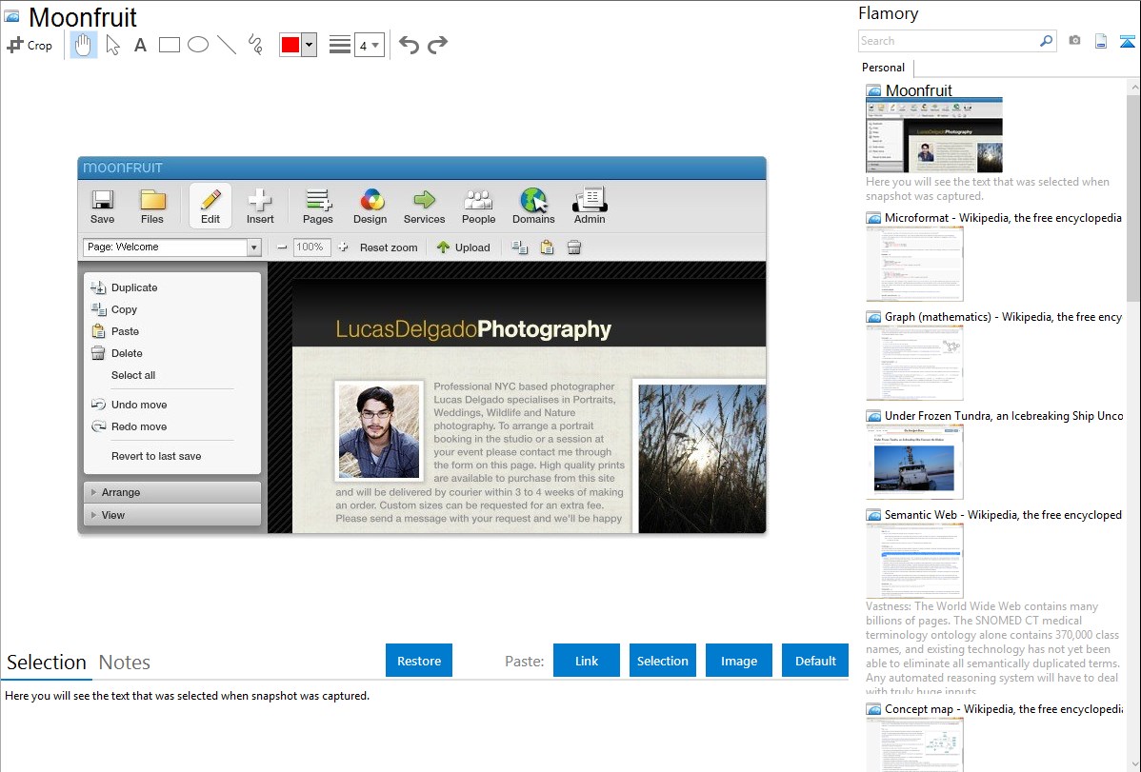Select the ellipse drawing tool
This screenshot has width=1141, height=772.
pyautogui.click(x=198, y=45)
